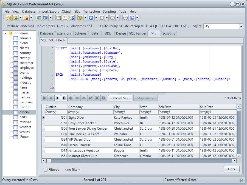The height and width of the screenshot is (185, 247).
Task: Click the delete record minus button
Action: pos(77,98)
